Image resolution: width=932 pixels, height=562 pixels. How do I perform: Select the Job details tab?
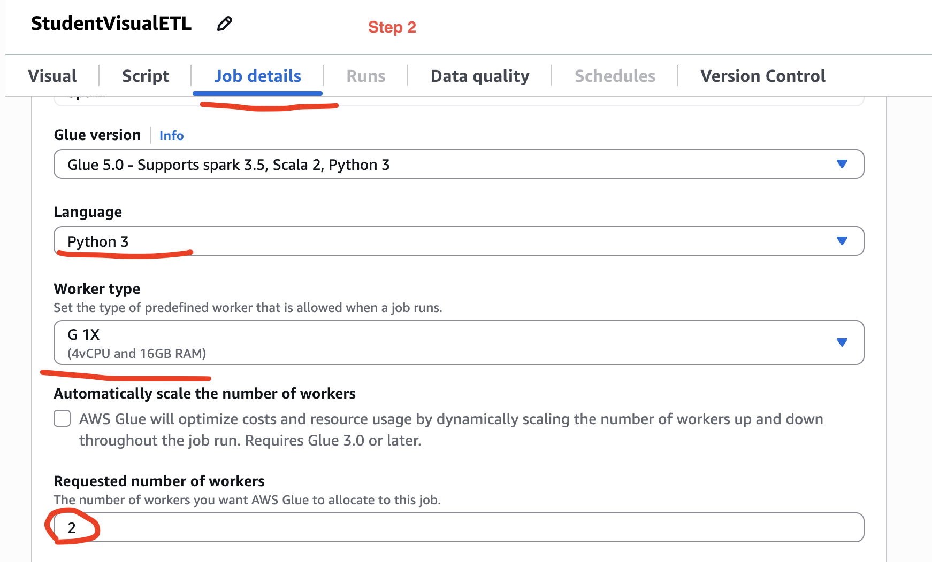pyautogui.click(x=257, y=76)
